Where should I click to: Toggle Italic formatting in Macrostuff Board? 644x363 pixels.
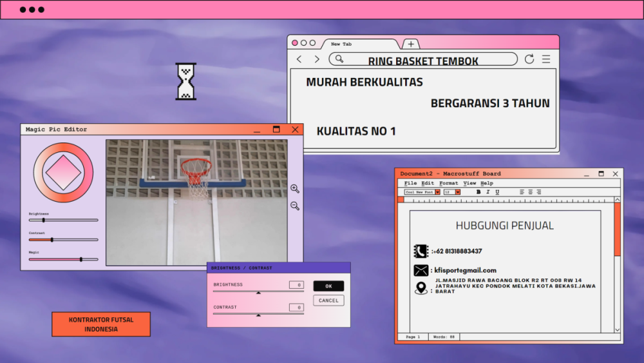[488, 192]
